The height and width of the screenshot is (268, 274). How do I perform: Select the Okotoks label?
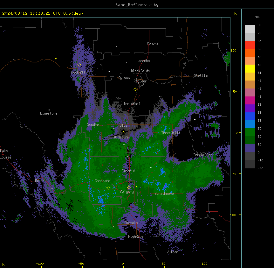tap(131, 223)
